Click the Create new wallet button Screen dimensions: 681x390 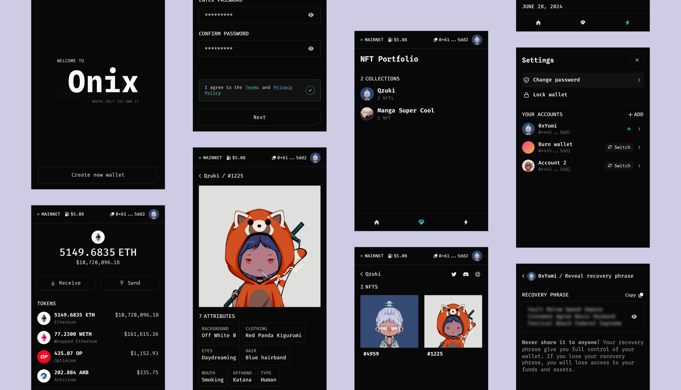(x=98, y=175)
